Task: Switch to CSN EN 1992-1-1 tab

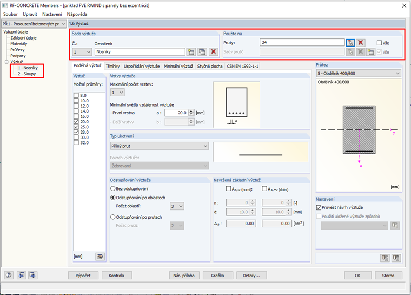Action: (242, 66)
